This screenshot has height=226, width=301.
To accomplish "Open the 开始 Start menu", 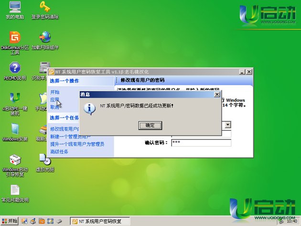I will 10,221.
